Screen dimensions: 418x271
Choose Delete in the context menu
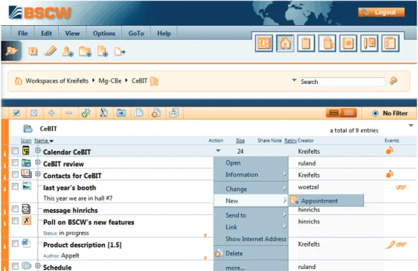(x=251, y=253)
